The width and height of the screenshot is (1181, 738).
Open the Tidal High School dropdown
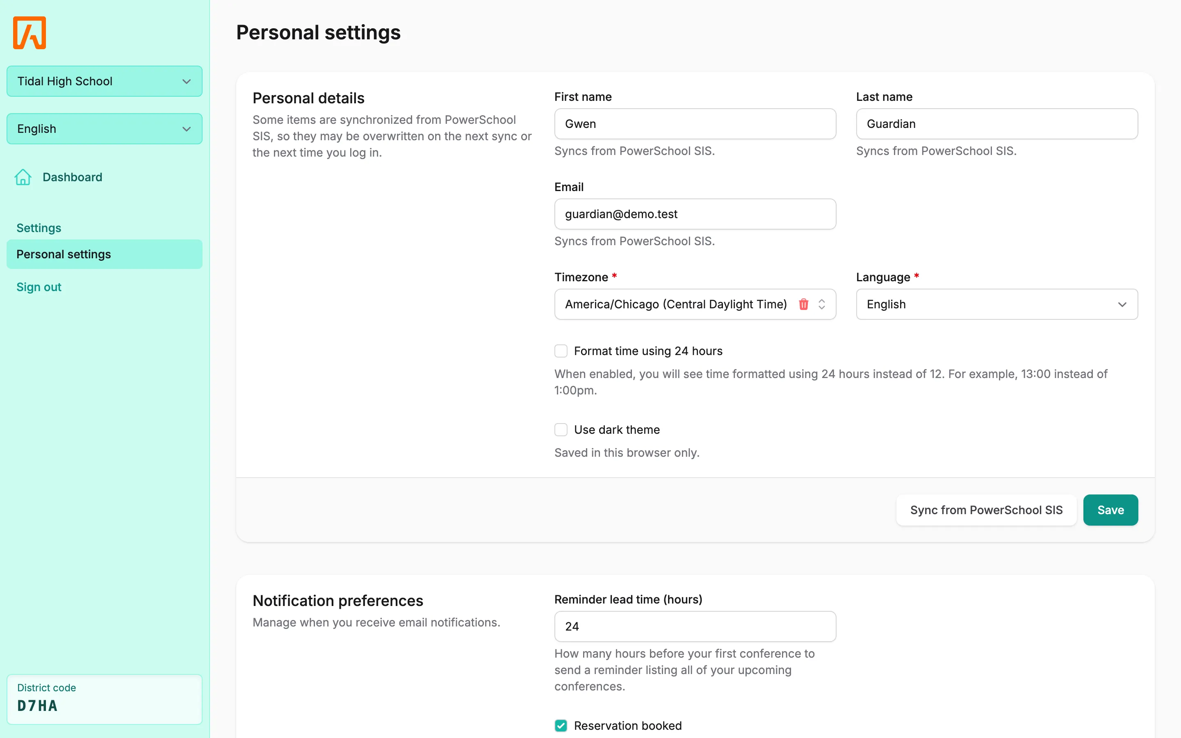105,81
